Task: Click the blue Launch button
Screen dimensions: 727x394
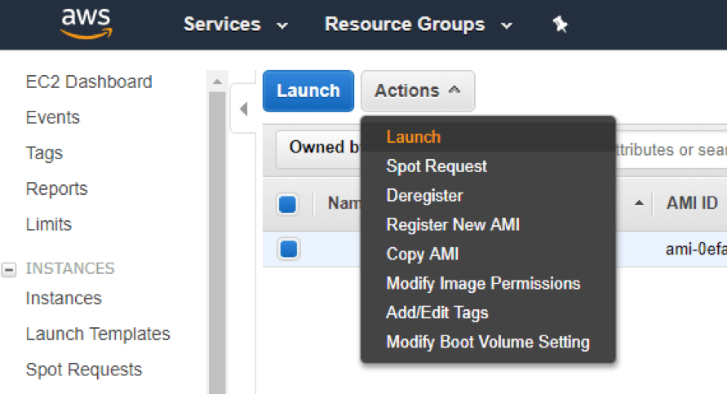Action: point(308,91)
